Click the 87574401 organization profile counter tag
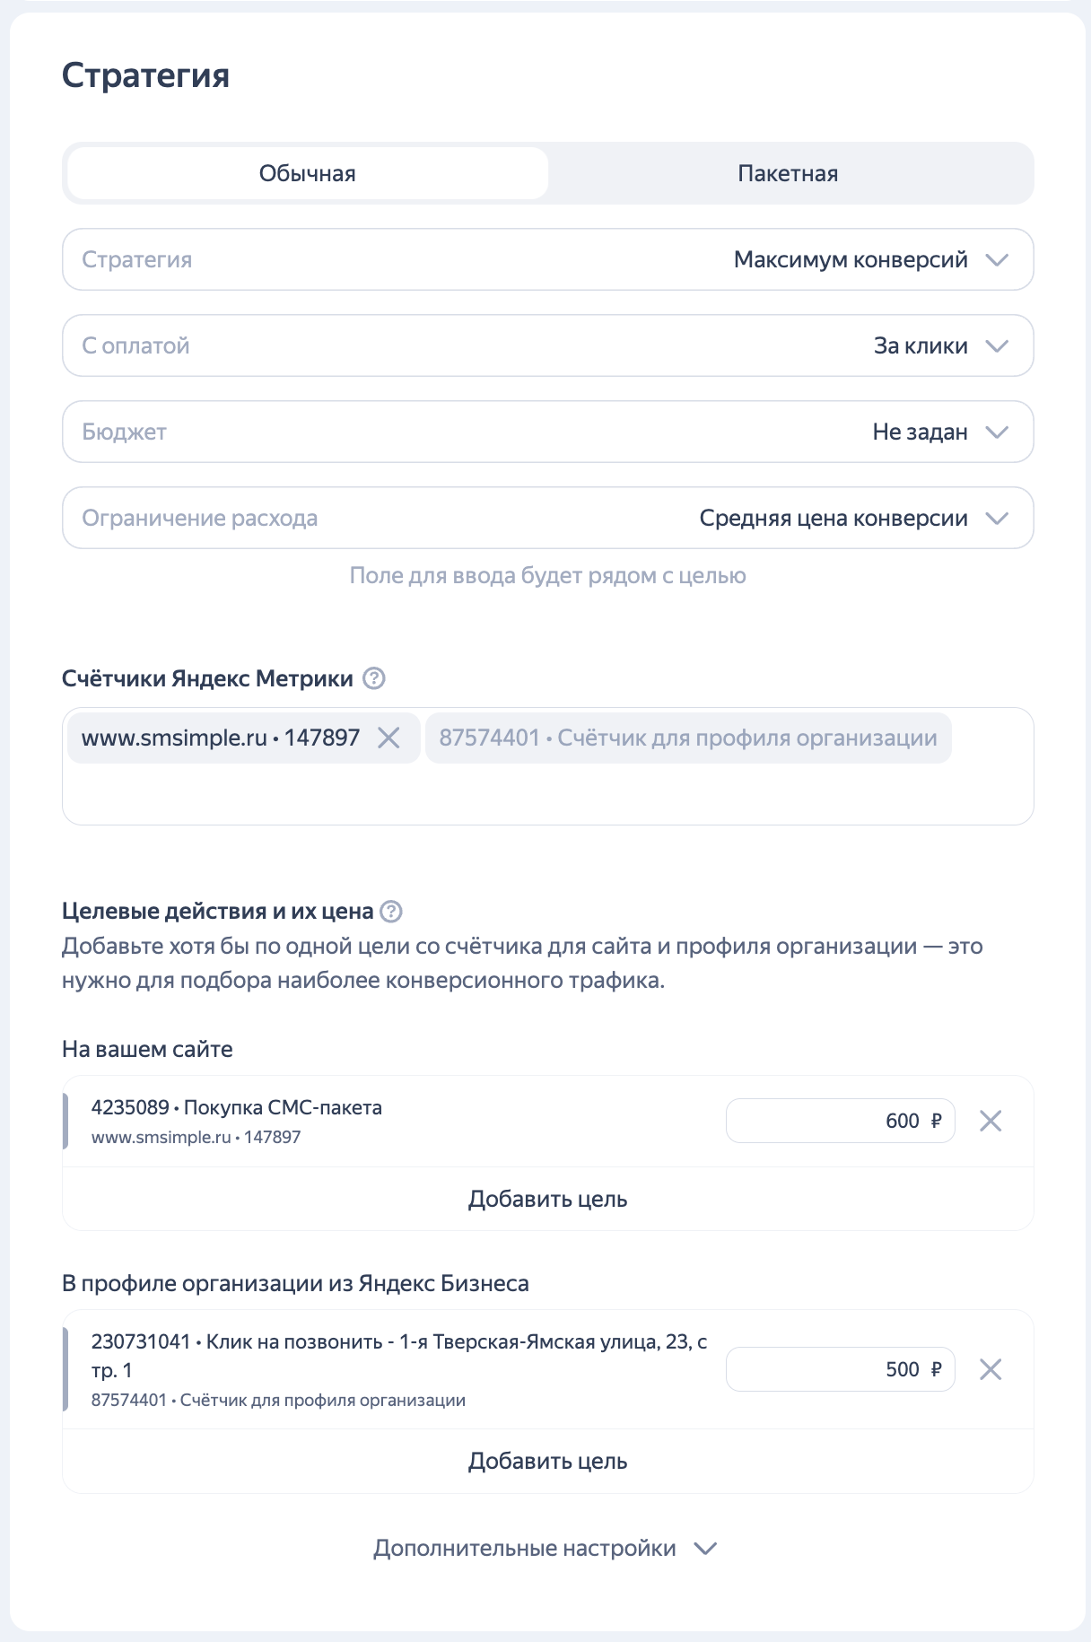This screenshot has width=1091, height=1642. [x=688, y=738]
